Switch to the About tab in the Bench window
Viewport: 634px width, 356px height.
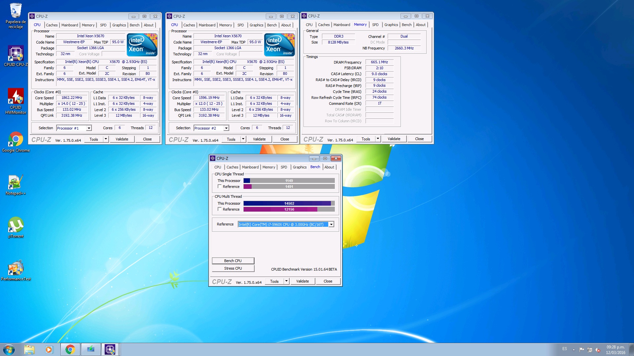329,167
